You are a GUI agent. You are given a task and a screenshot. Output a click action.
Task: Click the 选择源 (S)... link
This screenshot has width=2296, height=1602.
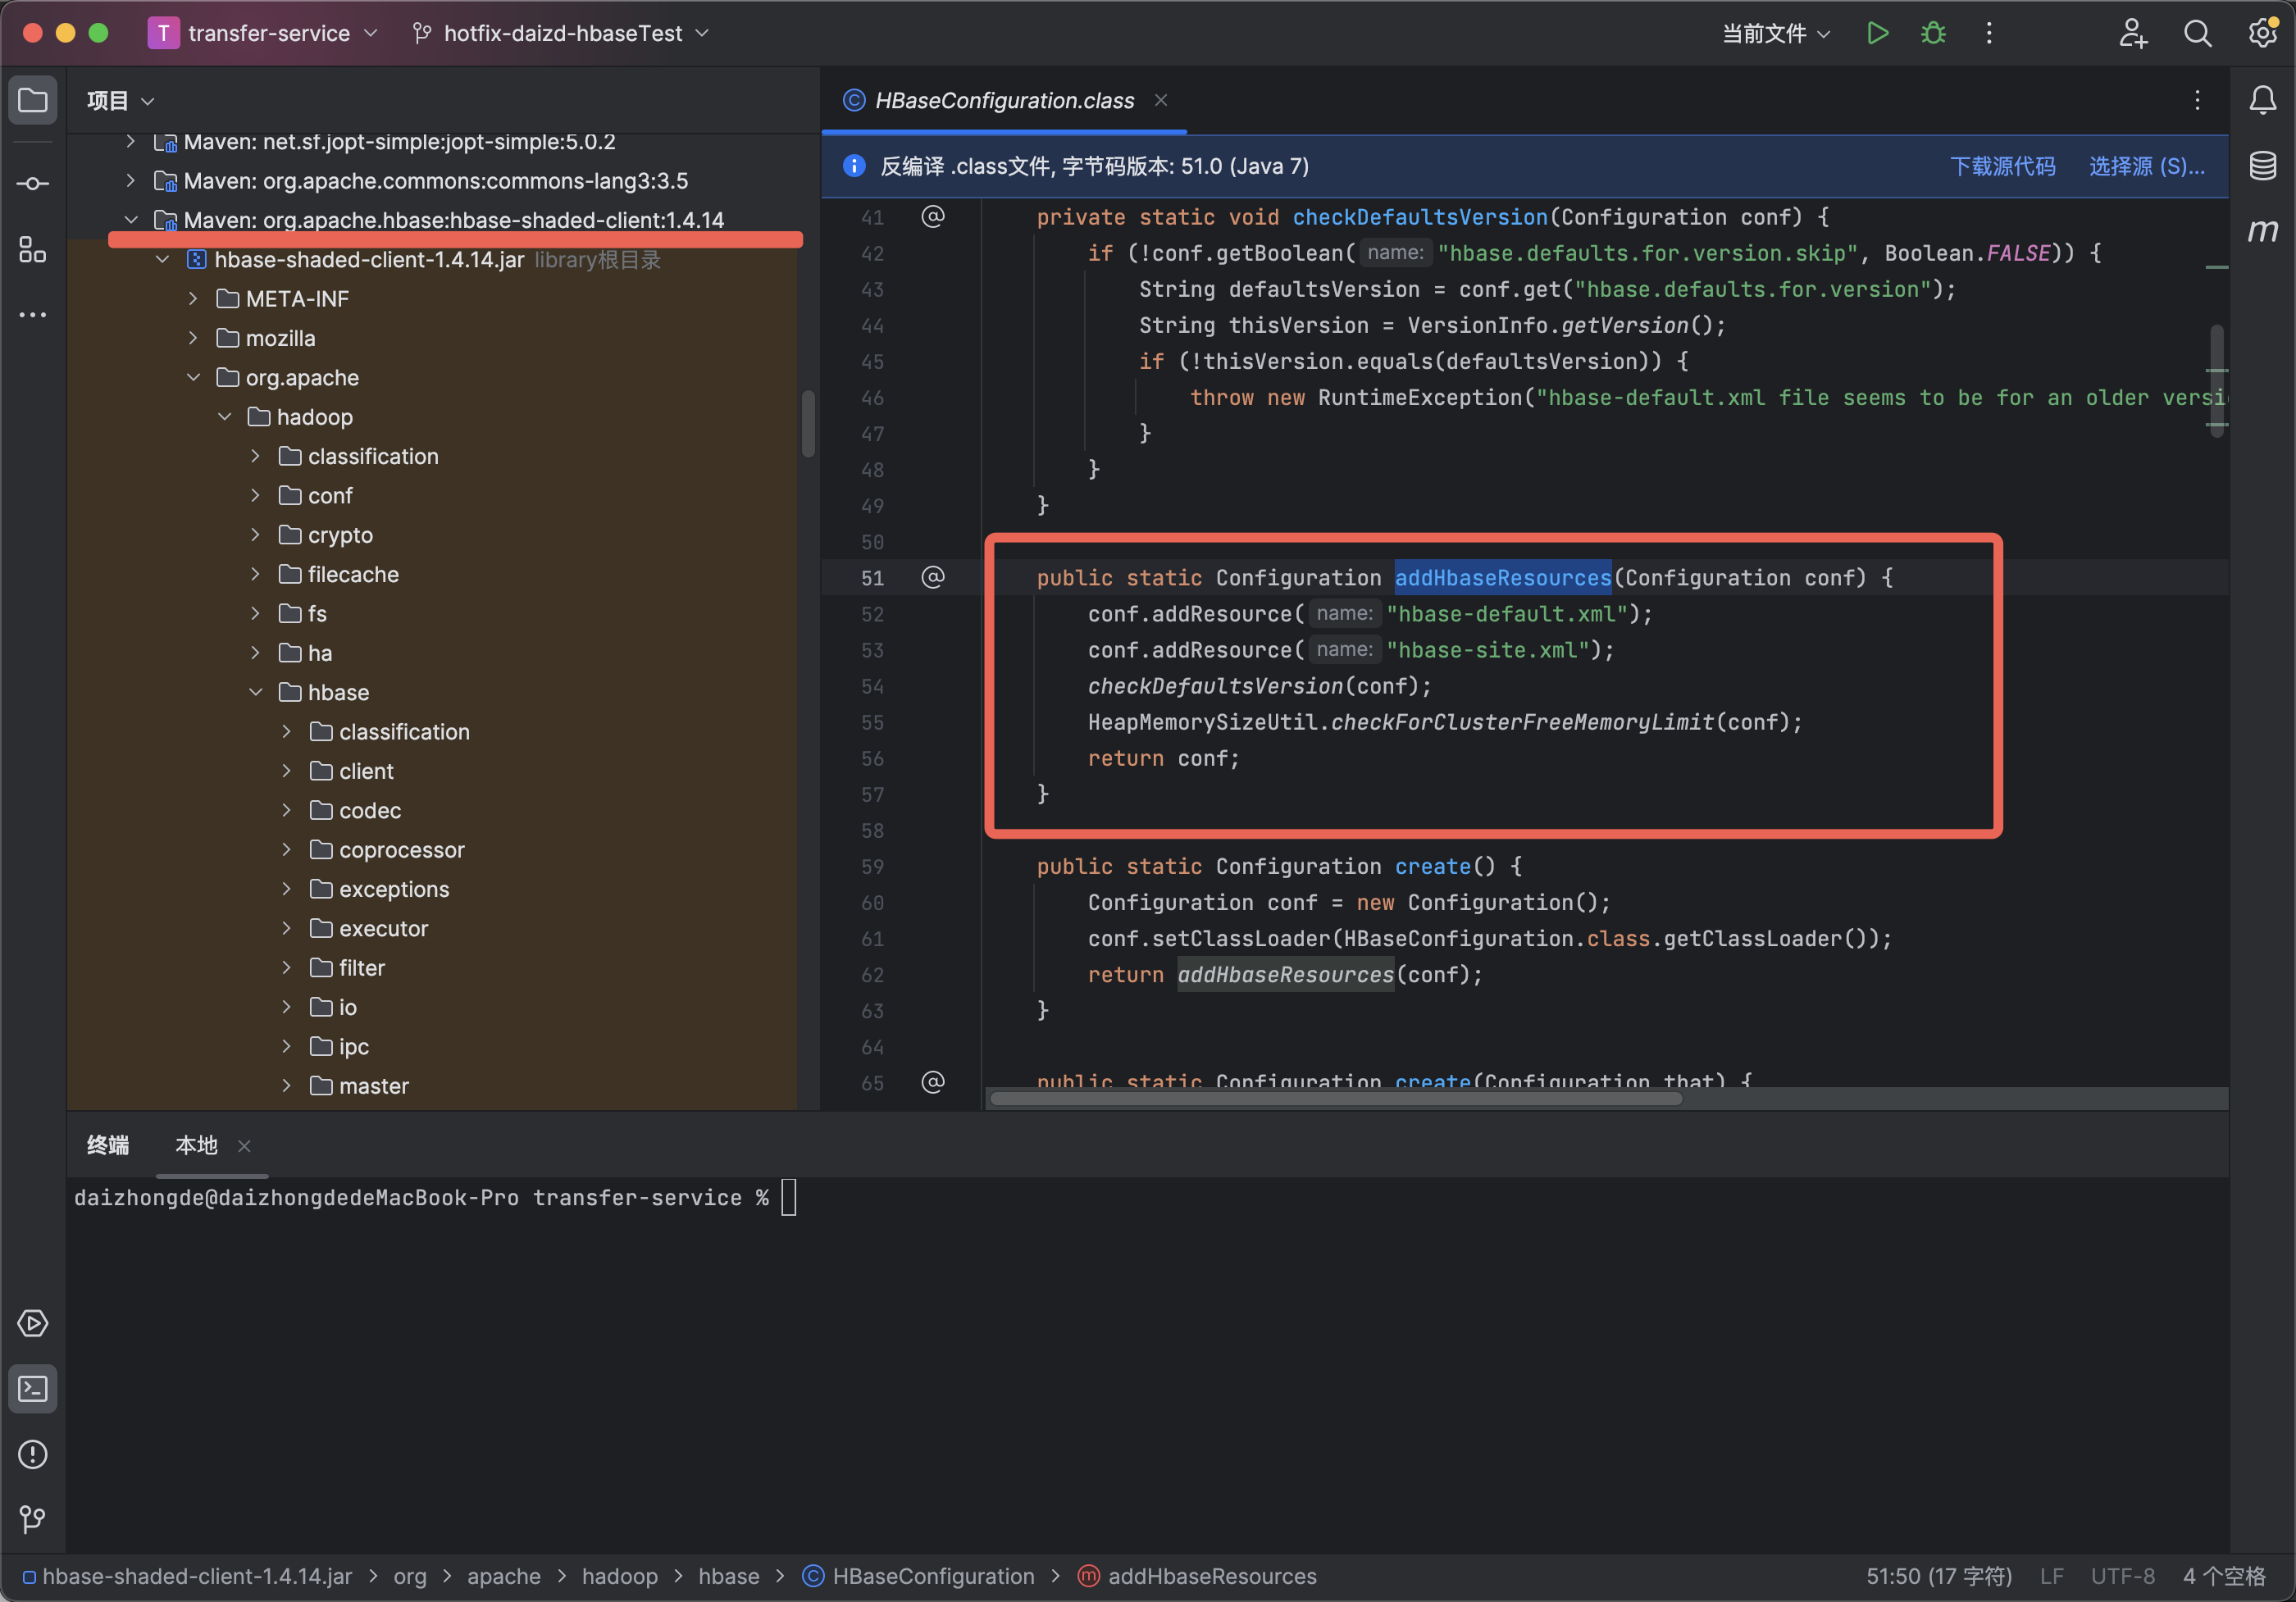[2146, 166]
